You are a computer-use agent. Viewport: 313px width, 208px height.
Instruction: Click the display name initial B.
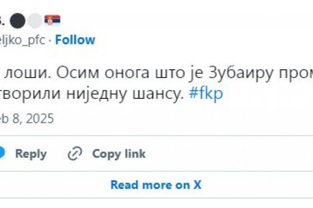[2, 20]
